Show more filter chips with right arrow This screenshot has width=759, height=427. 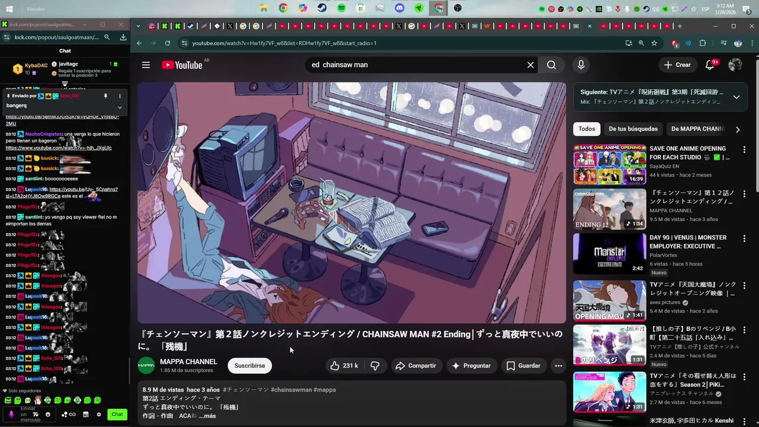[x=738, y=129]
